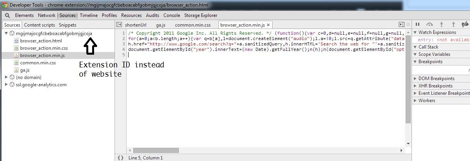The width and height of the screenshot is (470, 161).
Task: Click the magnifier inspect element icon
Action: click(7, 15)
